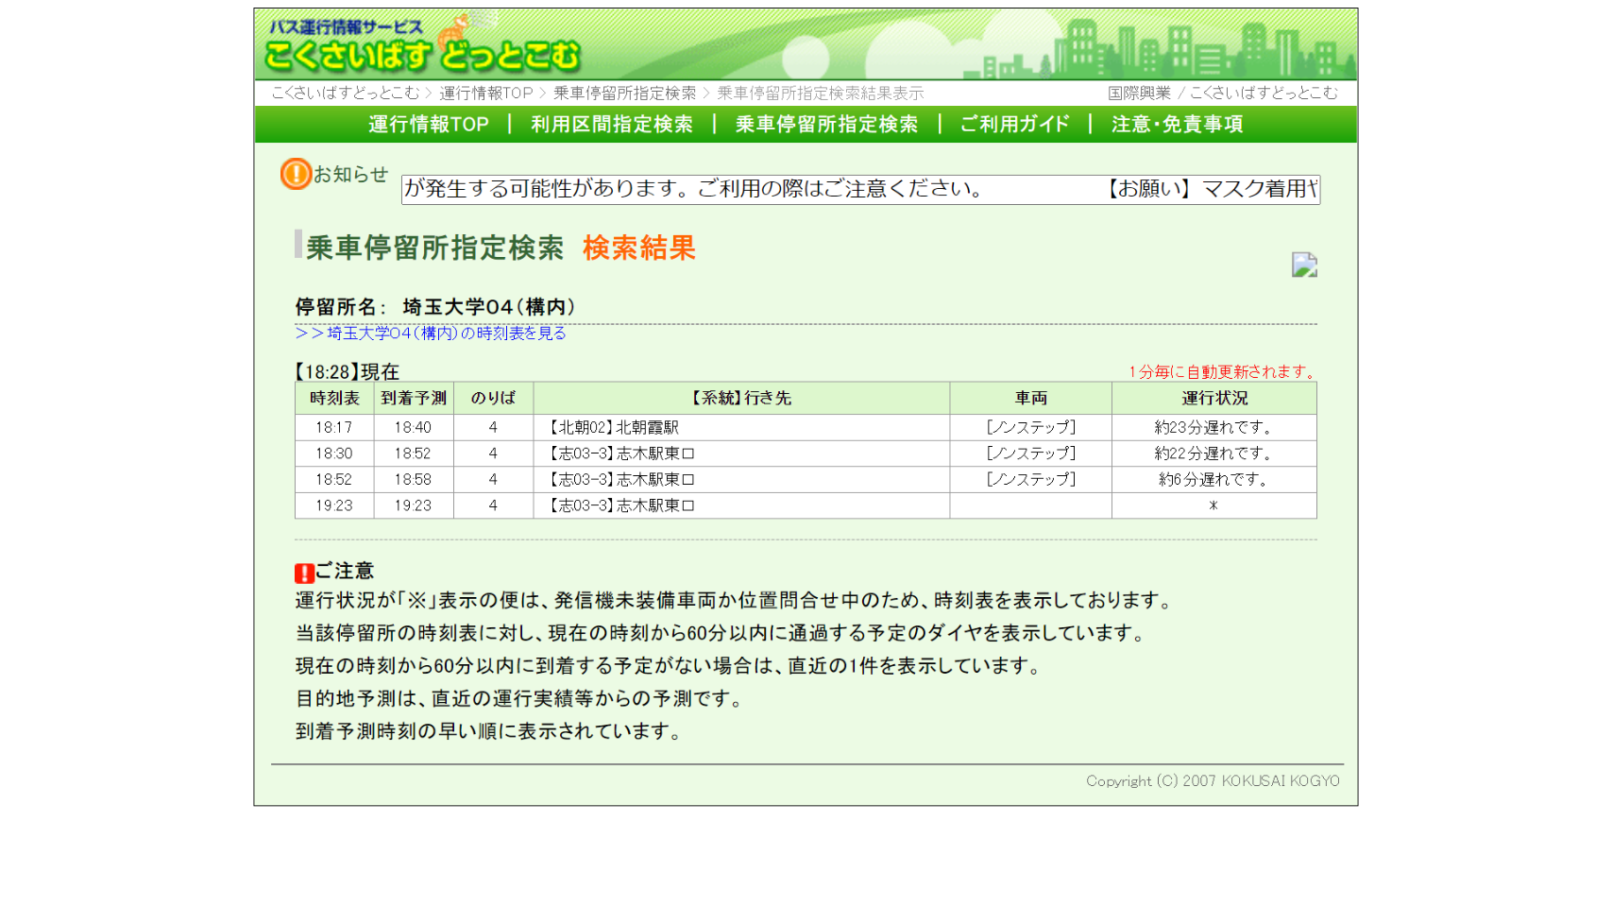This screenshot has width=1612, height=907.
Task: Click the orange お知らせ notice icon
Action: 296,174
